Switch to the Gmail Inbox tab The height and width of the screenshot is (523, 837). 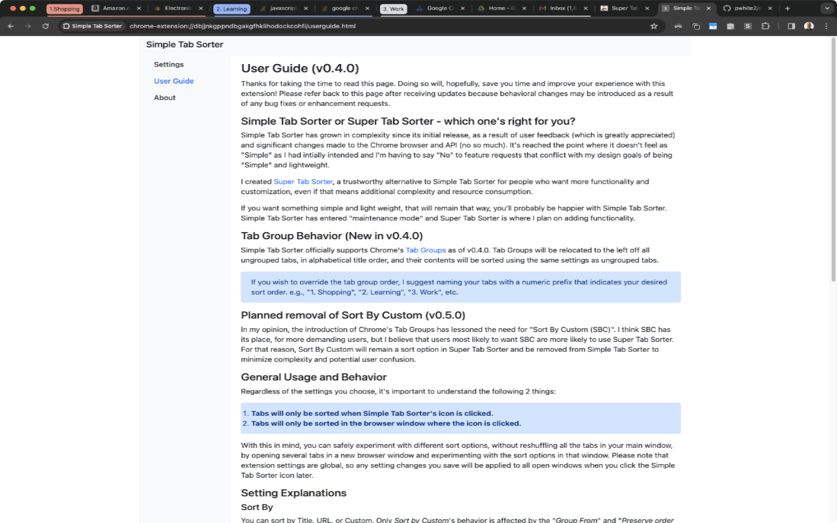[x=560, y=8]
